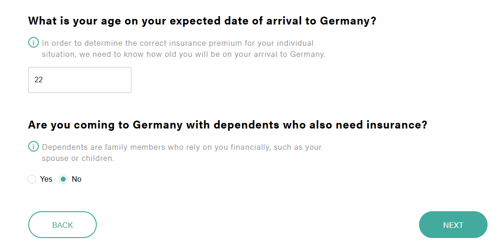Click the info icon beside the age explanation
Image resolution: width=501 pixels, height=251 pixels.
pyautogui.click(x=33, y=43)
